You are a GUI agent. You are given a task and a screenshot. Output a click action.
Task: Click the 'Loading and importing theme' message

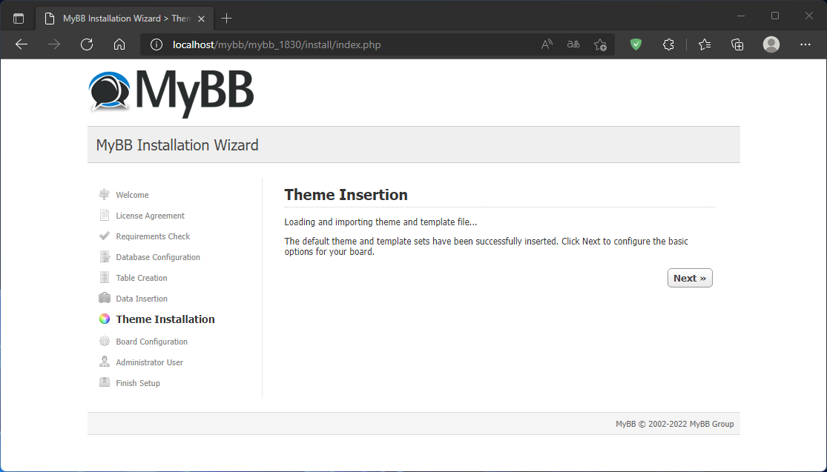[380, 222]
